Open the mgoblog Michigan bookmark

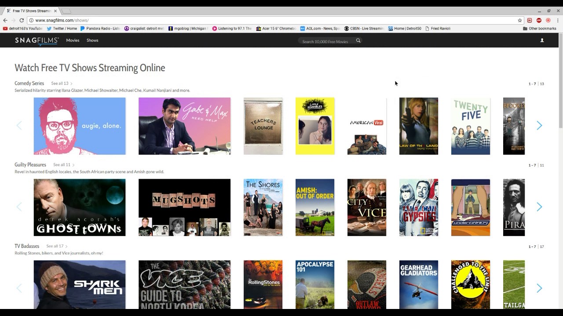coord(188,29)
